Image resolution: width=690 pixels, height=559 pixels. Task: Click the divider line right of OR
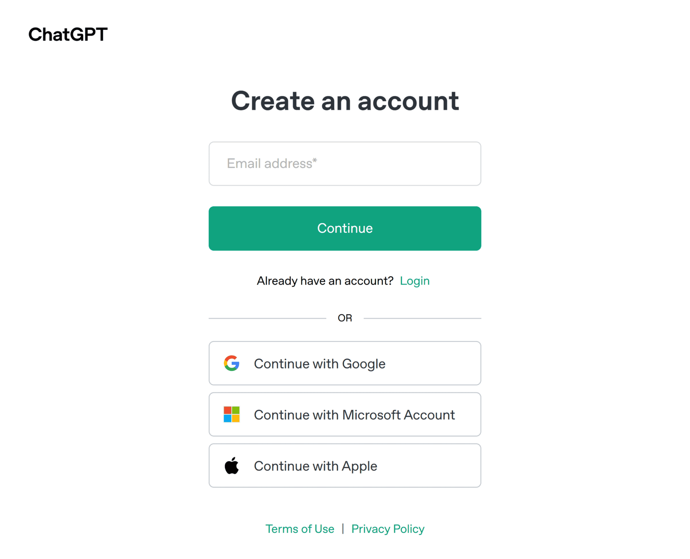pos(422,318)
